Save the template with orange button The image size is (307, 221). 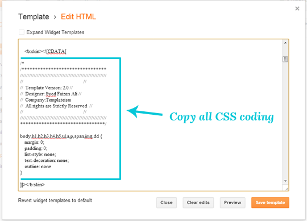tap(270, 203)
